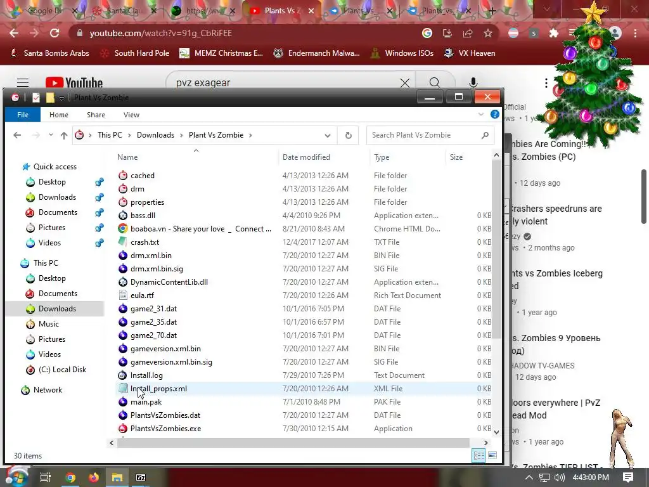Screen dimensions: 649x487
Task: Switch to the Santa Clau Chrome tab
Action: pos(122,11)
